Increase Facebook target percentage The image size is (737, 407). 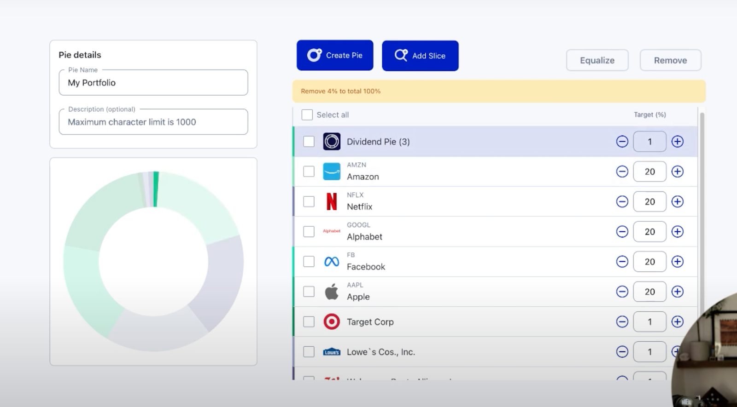[x=678, y=262]
